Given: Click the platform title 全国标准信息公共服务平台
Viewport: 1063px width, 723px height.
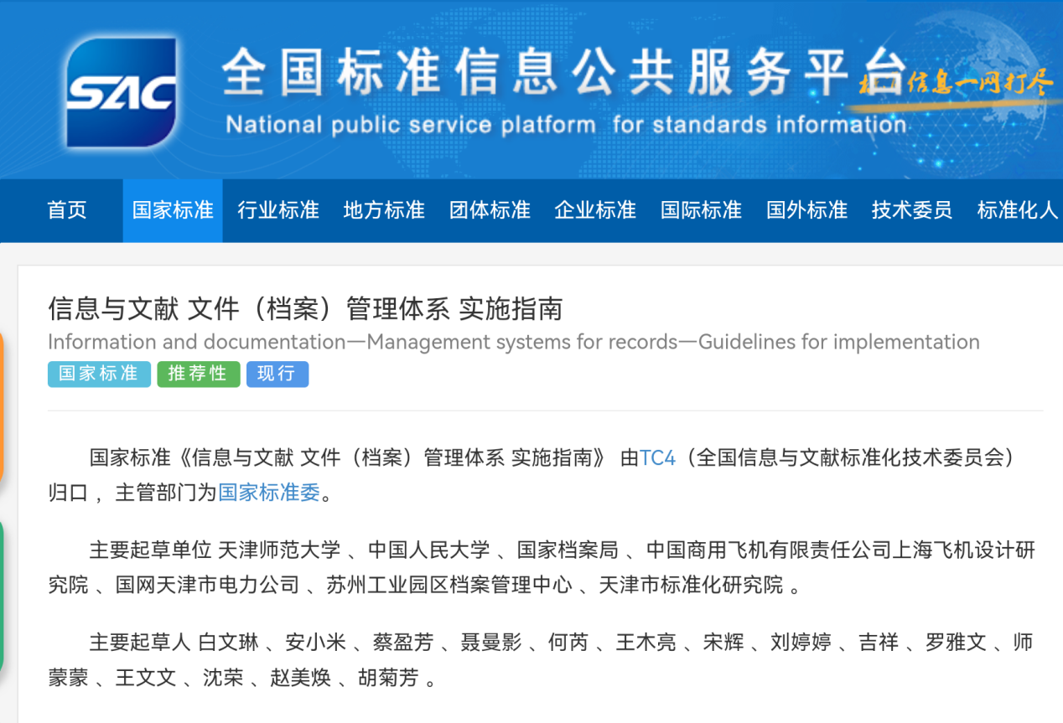Looking at the screenshot, I should [563, 72].
